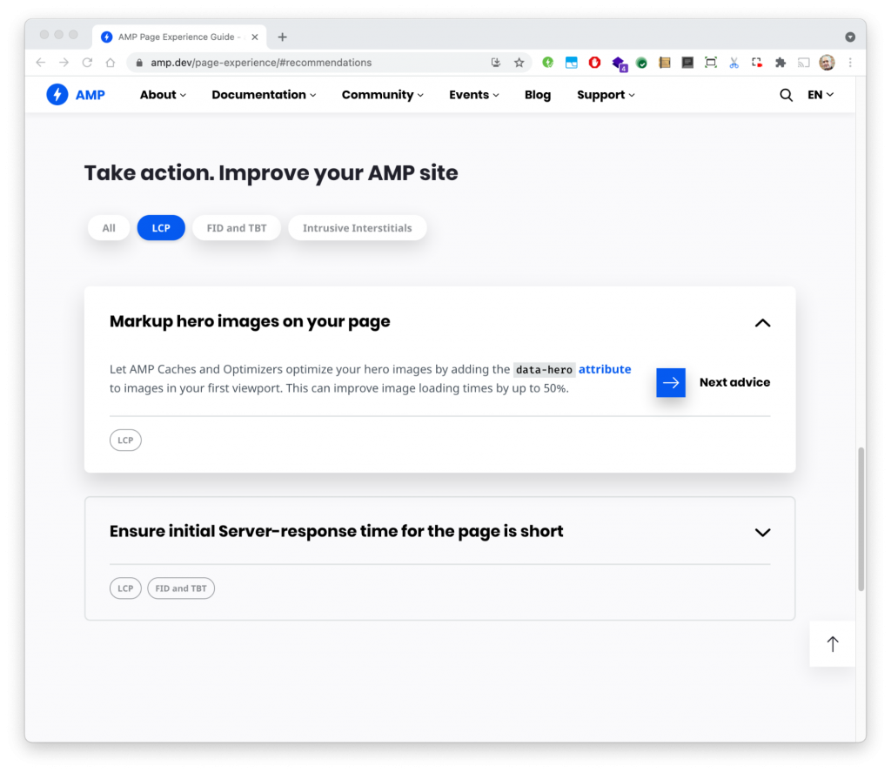Open a new browser tab
The width and height of the screenshot is (891, 773).
point(283,37)
